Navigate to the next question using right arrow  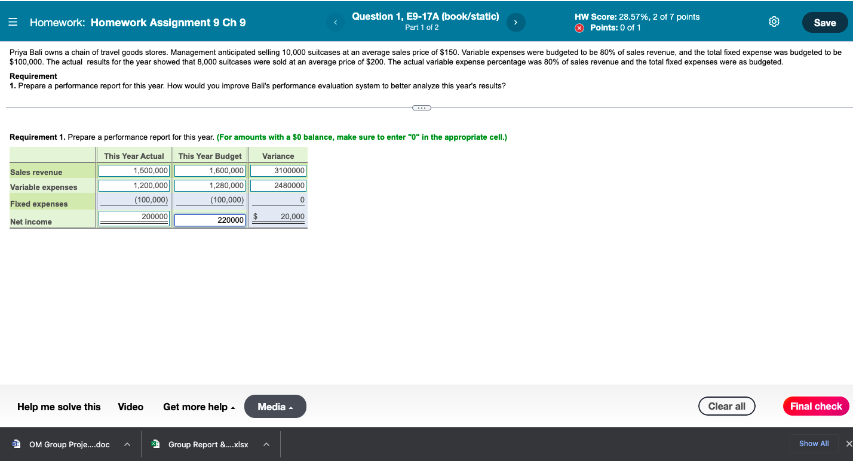(516, 21)
